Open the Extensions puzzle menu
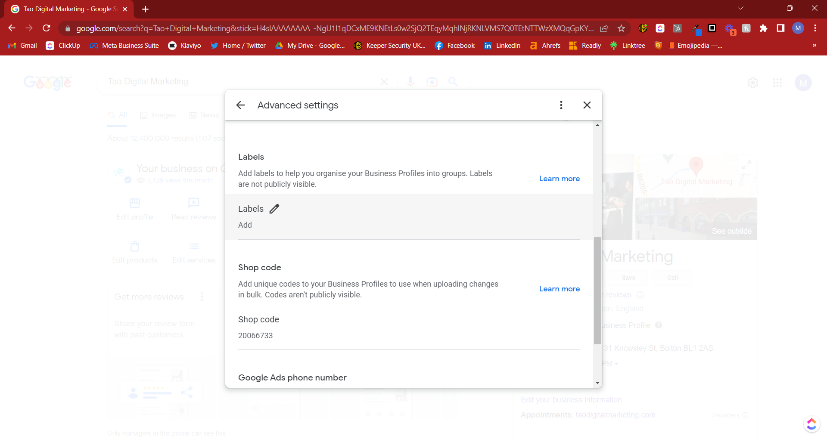 763,28
